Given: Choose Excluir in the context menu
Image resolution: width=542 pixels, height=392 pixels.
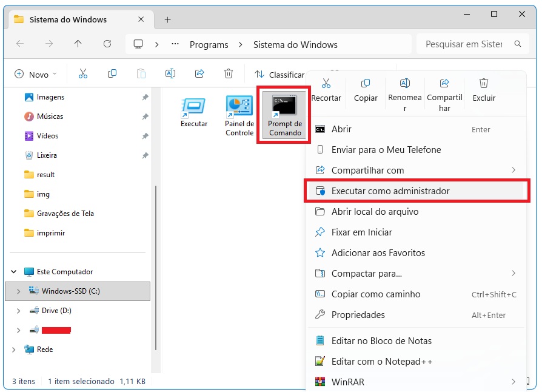Looking at the screenshot, I should point(484,90).
